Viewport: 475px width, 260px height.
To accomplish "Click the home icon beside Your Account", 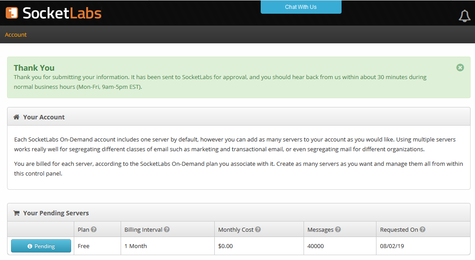I will [16, 117].
